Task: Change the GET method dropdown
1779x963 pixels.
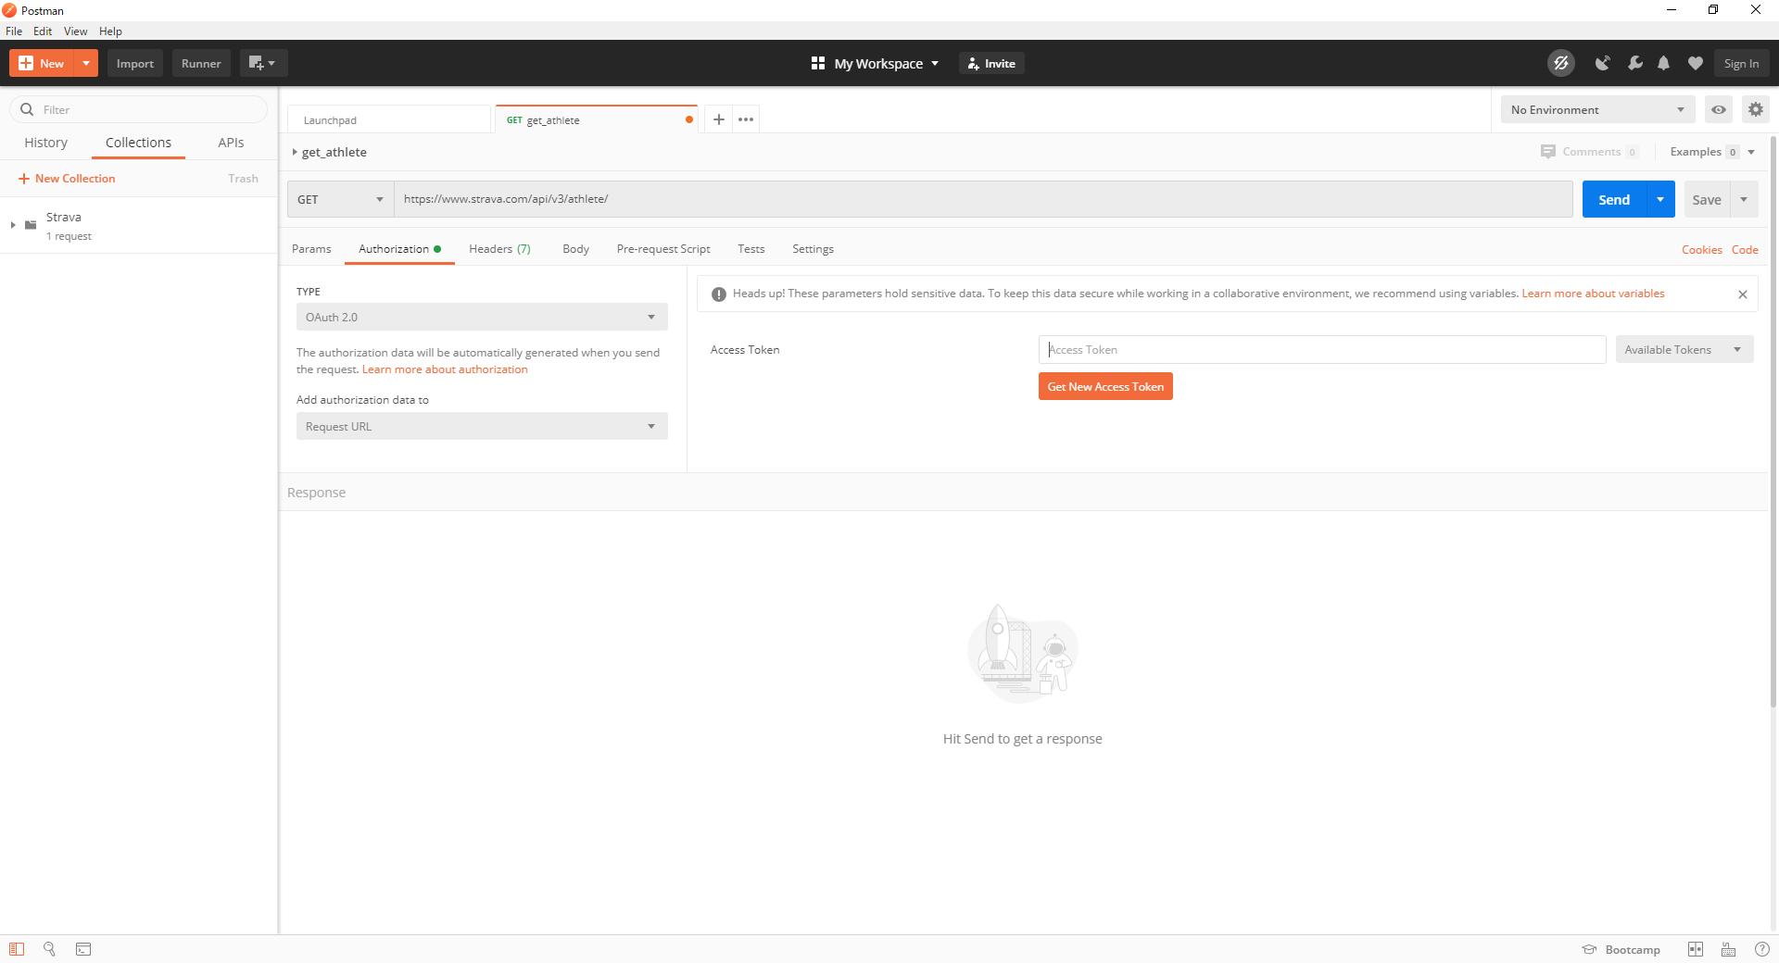Action: pyautogui.click(x=340, y=199)
